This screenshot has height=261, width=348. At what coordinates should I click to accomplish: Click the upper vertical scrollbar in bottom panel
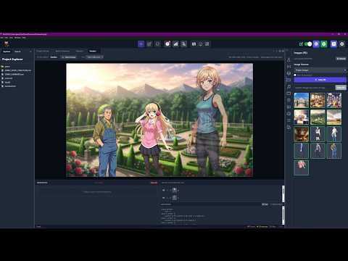(x=283, y=194)
